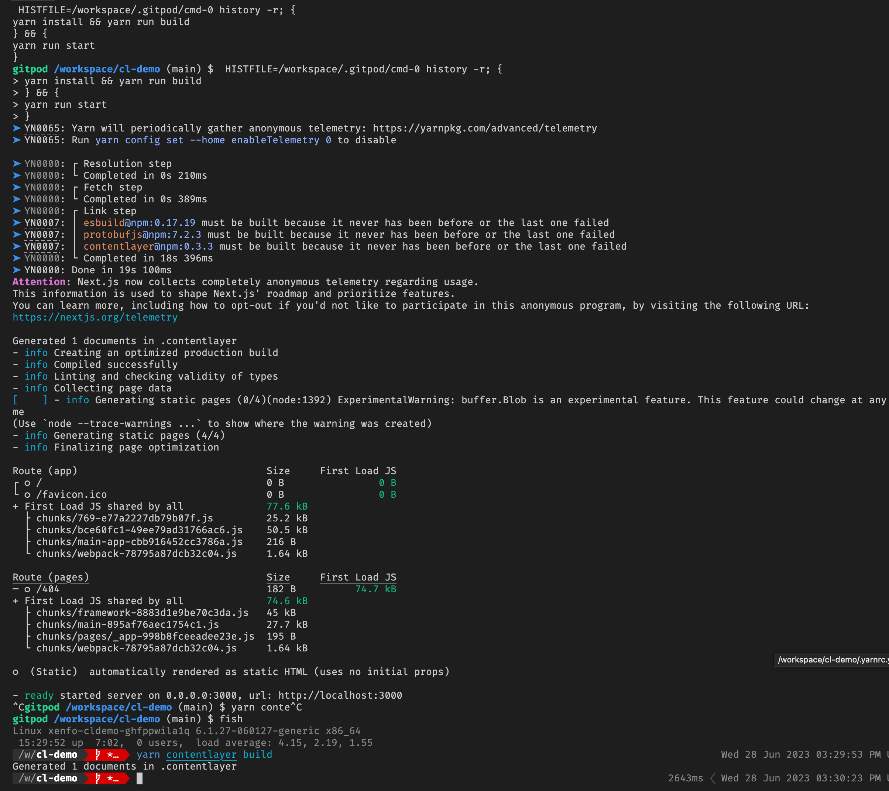This screenshot has width=889, height=791.
Task: Select the /w/cl-demo directory segment of the prompt
Action: tap(47, 778)
